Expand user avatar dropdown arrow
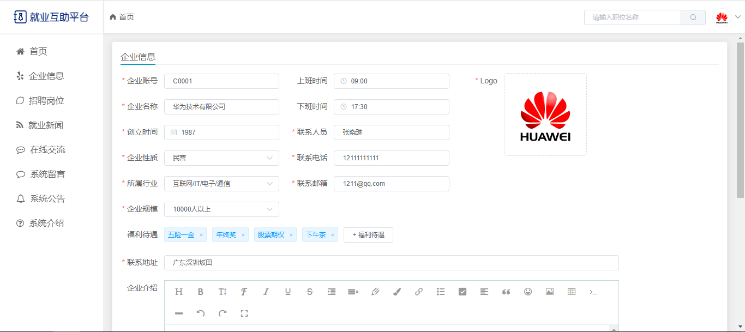The image size is (745, 332). pyautogui.click(x=738, y=17)
